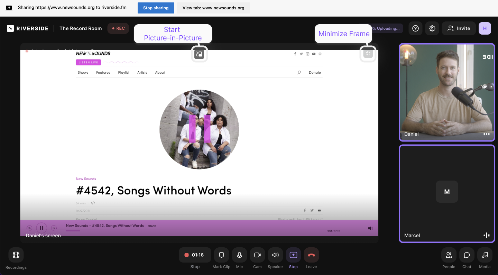Click the 9/27/2021 episode date

(83, 211)
